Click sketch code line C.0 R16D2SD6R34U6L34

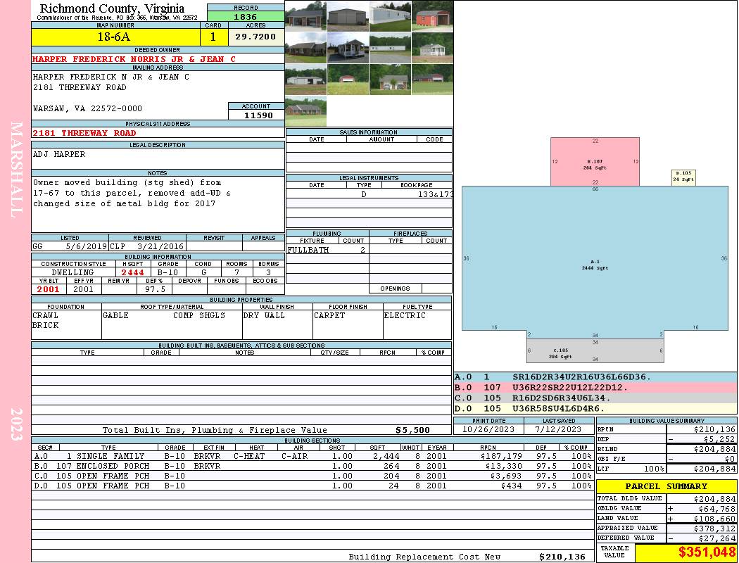[595, 398]
